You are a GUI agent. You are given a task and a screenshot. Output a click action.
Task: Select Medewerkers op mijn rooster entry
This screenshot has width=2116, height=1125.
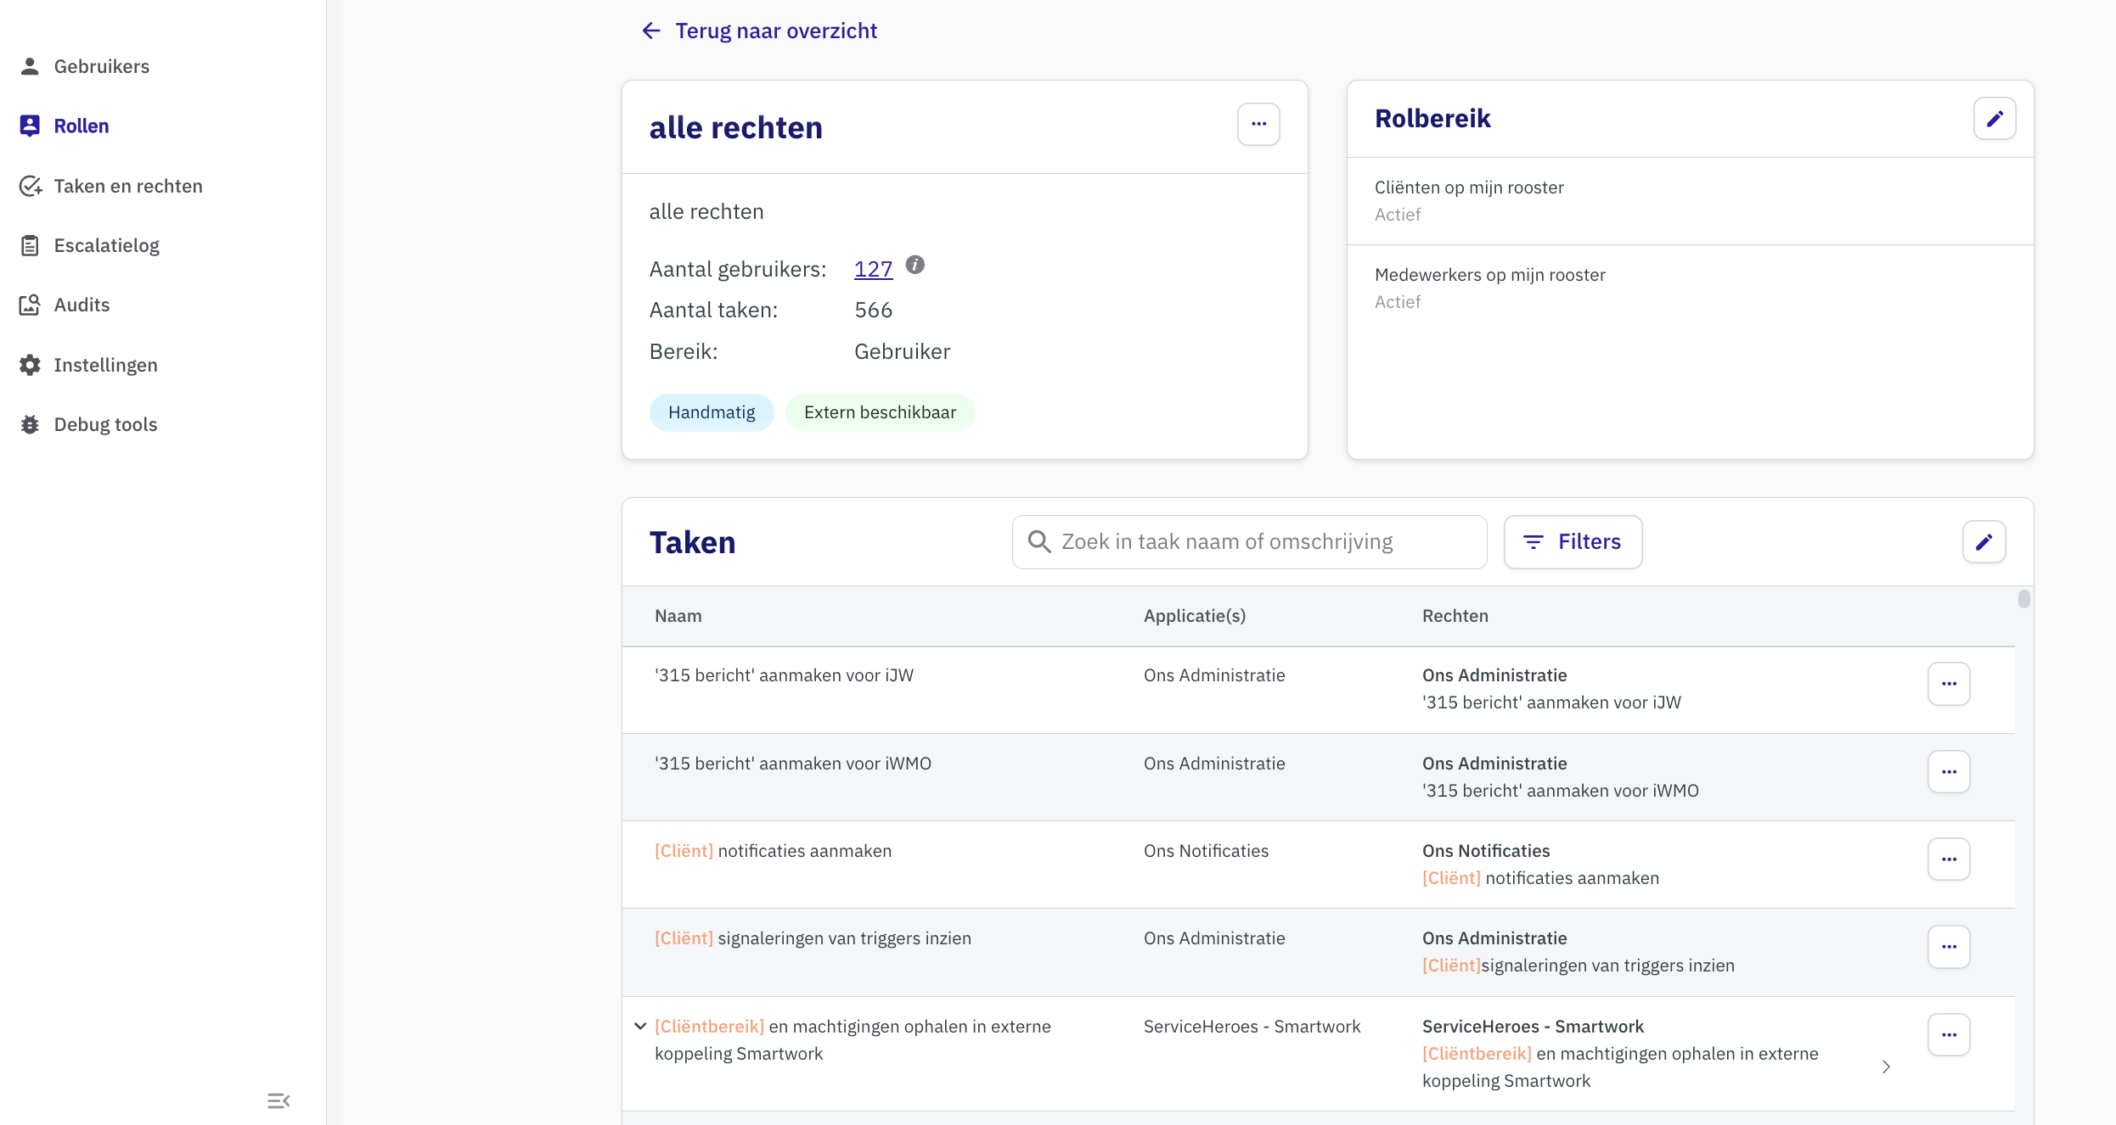point(1690,288)
